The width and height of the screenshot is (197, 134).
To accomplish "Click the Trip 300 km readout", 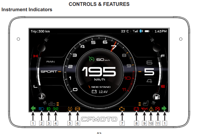I will tap(40, 31).
